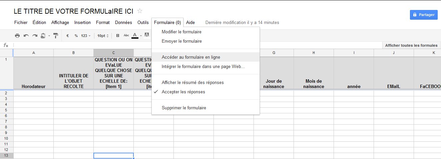
Task: Format cell as percent
Action: 76,36
